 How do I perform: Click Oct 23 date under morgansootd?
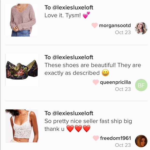point(123,32)
